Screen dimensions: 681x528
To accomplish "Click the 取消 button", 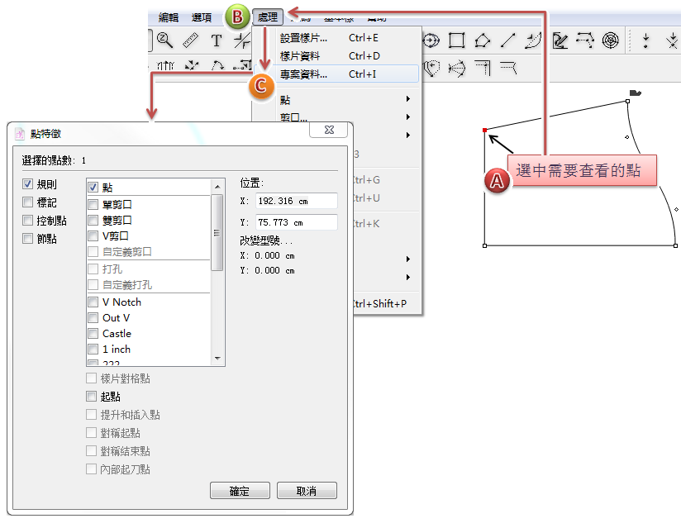I will click(x=306, y=491).
